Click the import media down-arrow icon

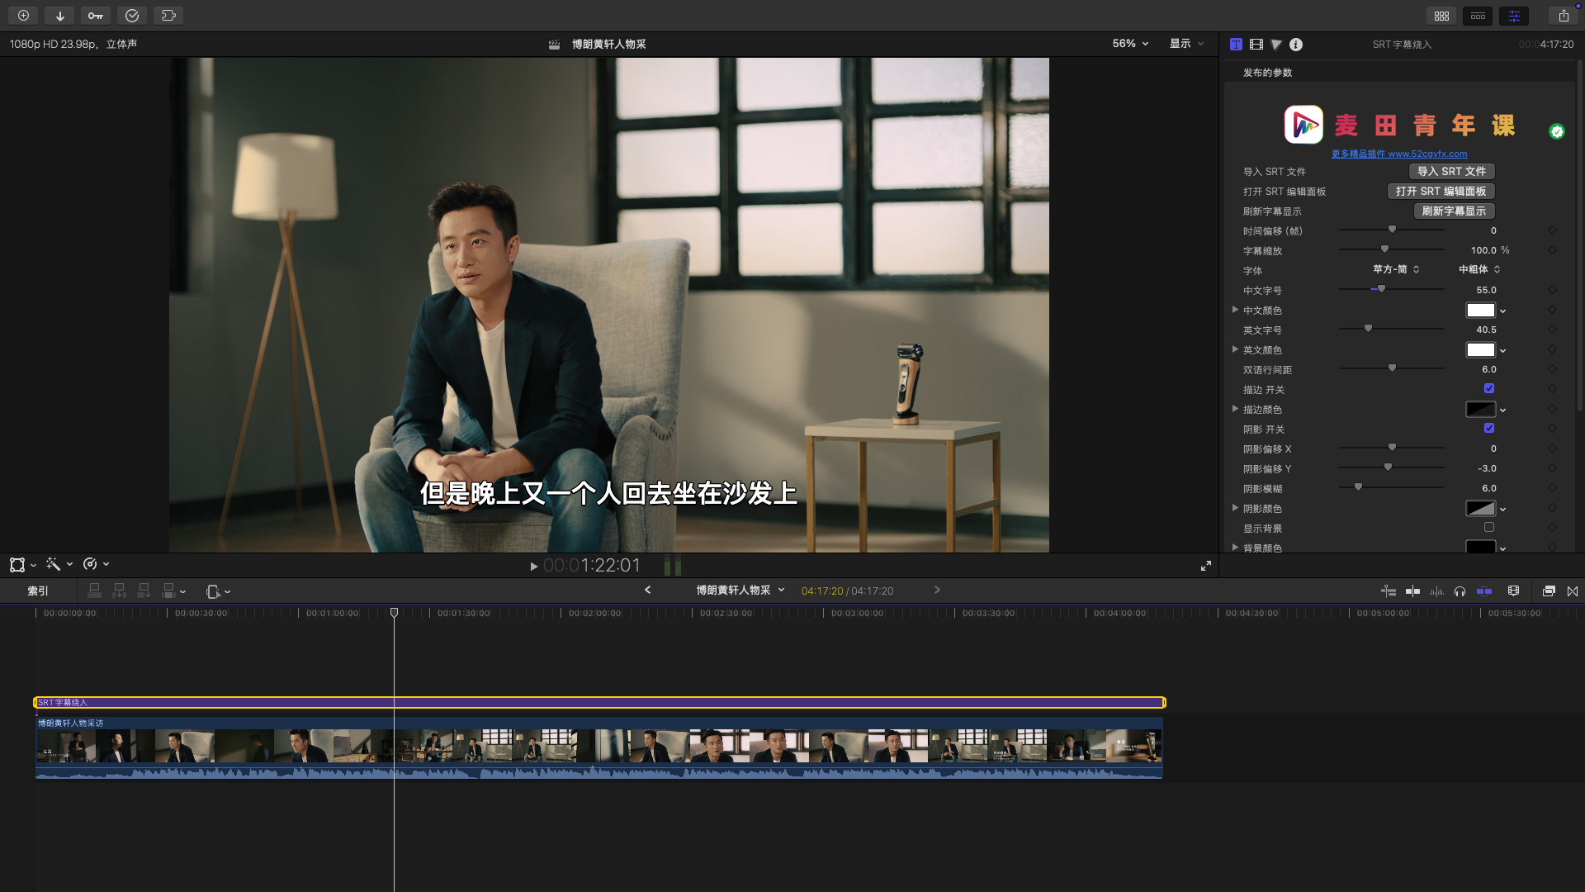tap(59, 16)
